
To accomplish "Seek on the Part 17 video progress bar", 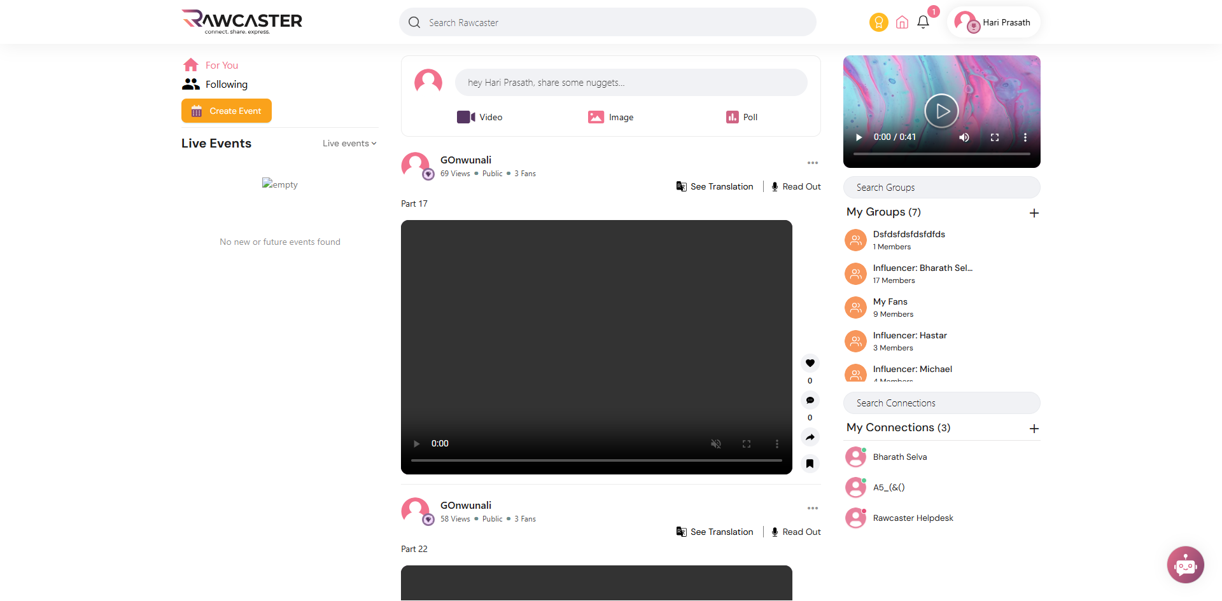I will pyautogui.click(x=596, y=460).
